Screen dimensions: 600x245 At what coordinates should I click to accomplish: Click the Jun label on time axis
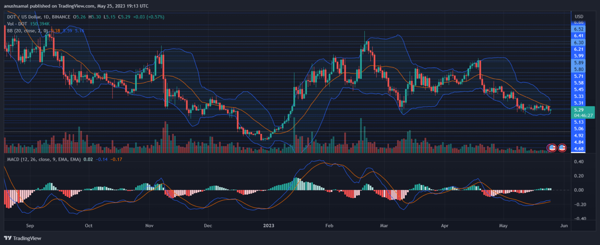click(563, 225)
